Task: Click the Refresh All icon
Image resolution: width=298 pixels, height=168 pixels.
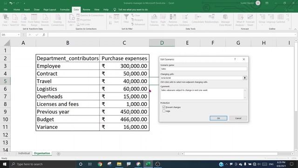Action: click(x=72, y=20)
